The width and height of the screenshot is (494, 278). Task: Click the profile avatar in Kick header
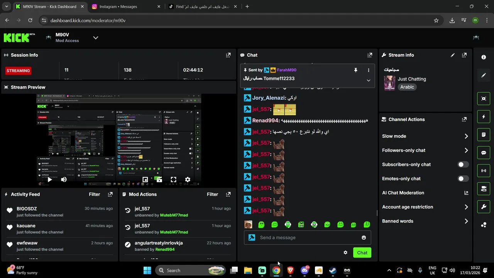coord(476,37)
